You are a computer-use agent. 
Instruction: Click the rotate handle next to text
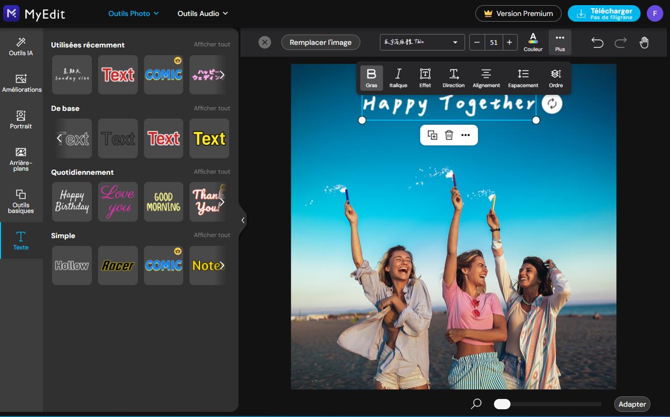pyautogui.click(x=552, y=104)
